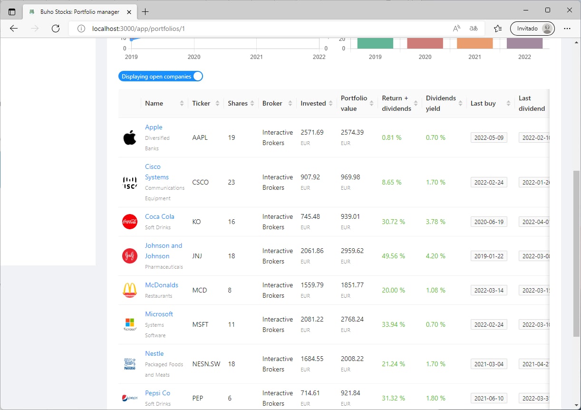The image size is (581, 410).
Task: Open the Coca Cola company link
Action: point(160,216)
